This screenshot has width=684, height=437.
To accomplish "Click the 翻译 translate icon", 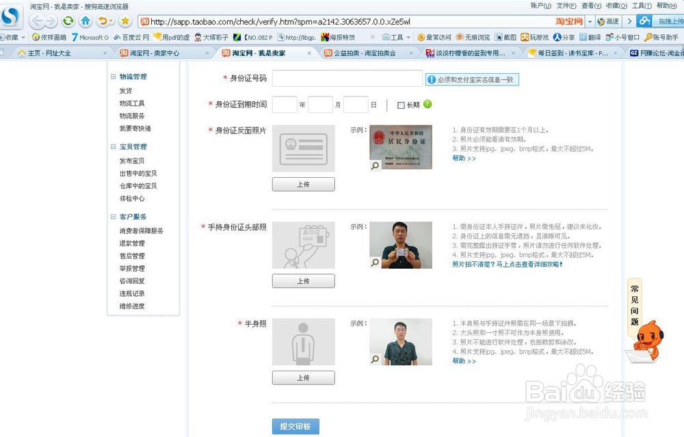I will (590, 38).
